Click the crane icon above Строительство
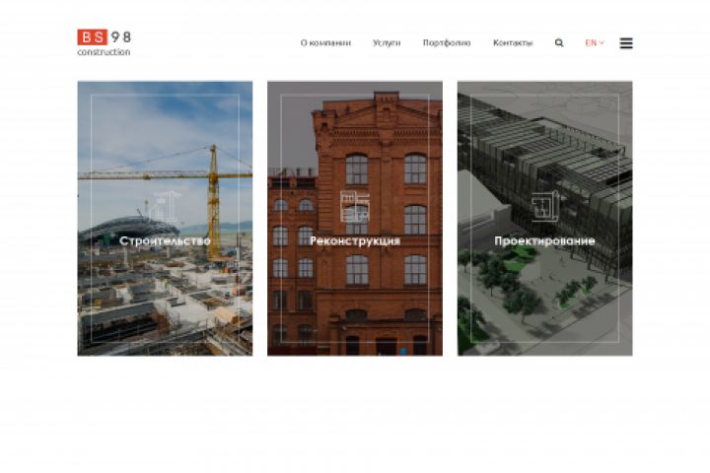The width and height of the screenshot is (710, 473). (x=165, y=207)
